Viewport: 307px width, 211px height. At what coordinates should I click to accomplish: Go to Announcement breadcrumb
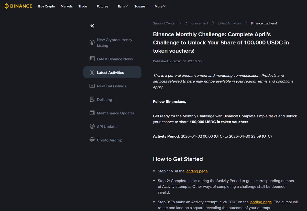click(x=197, y=23)
